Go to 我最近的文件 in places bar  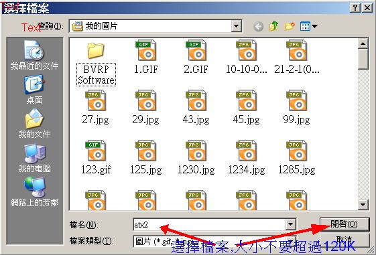pos(34,56)
